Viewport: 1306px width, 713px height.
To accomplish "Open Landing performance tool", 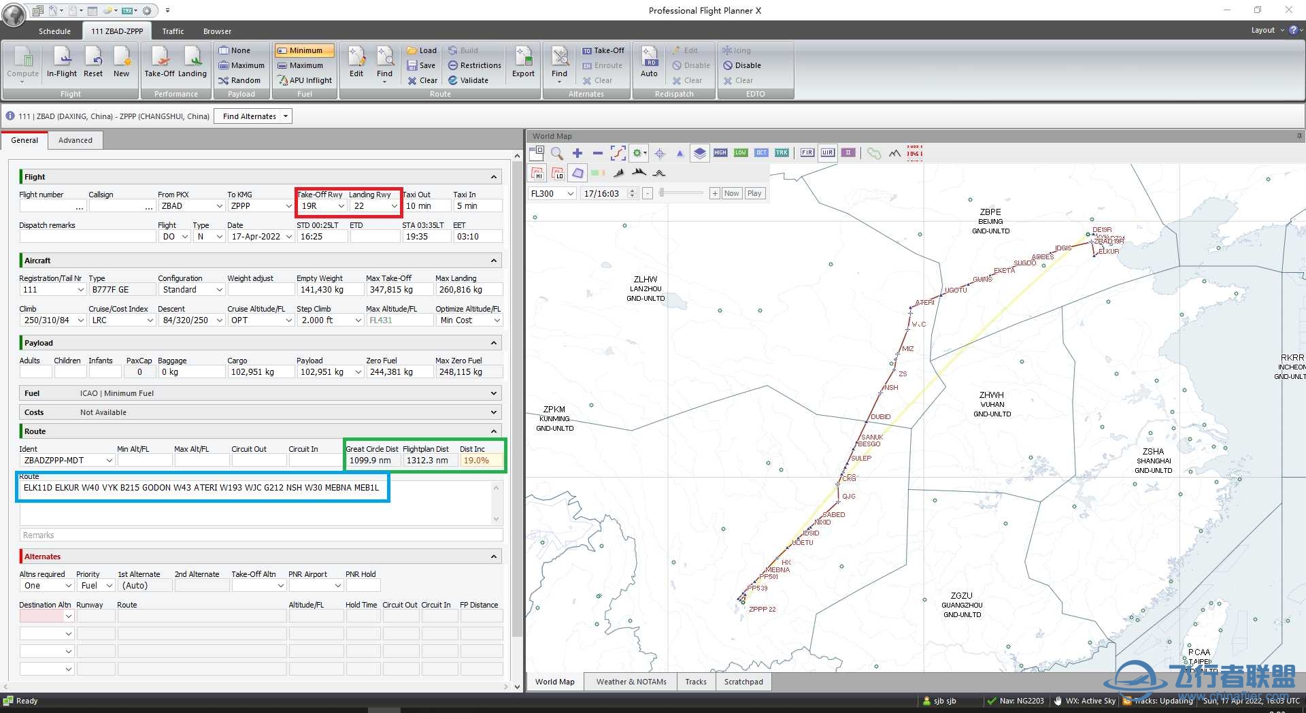I will (192, 62).
